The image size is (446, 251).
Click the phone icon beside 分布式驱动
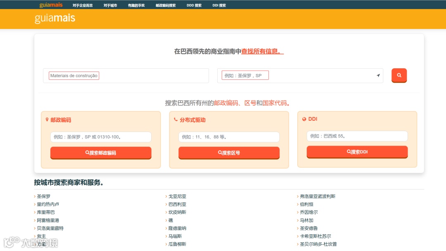pyautogui.click(x=176, y=120)
